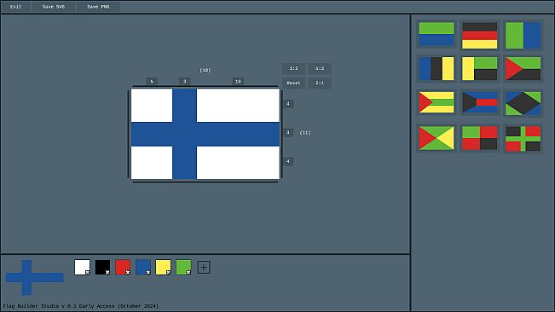555x312 pixels.
Task: Pick red triangle with yellow-green stripes template
Action: 436,102
